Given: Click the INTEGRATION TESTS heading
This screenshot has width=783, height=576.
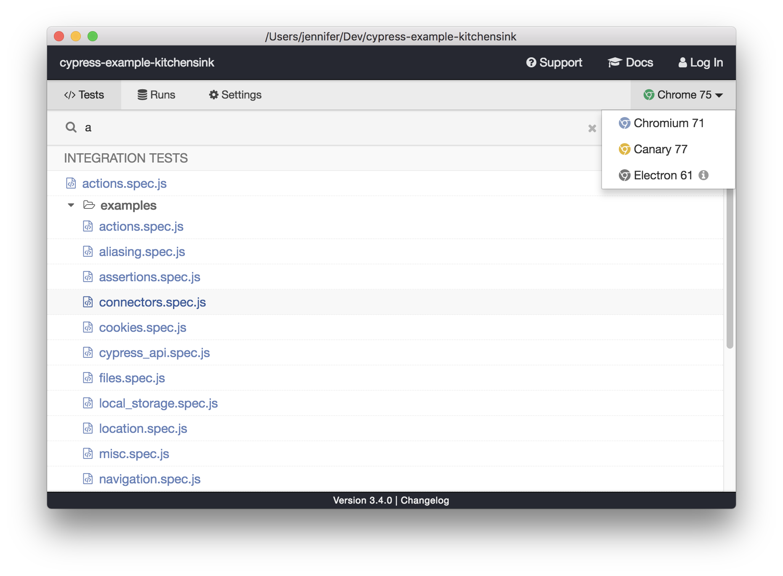Looking at the screenshot, I should coord(126,158).
